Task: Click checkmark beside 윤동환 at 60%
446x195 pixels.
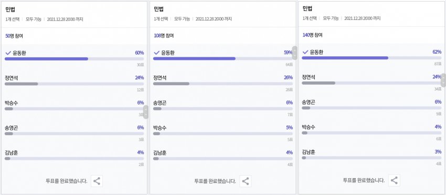Action: pyautogui.click(x=8, y=53)
